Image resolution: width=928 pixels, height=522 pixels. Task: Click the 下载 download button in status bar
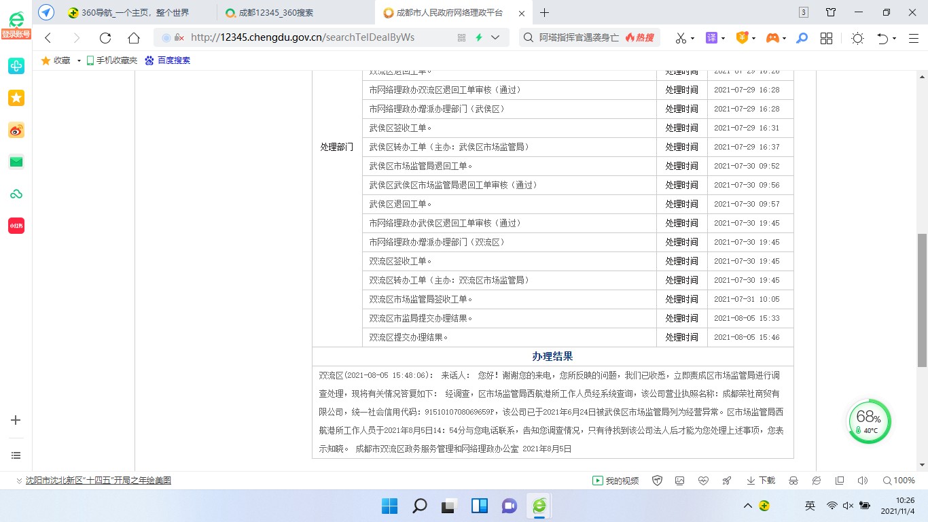(x=761, y=481)
